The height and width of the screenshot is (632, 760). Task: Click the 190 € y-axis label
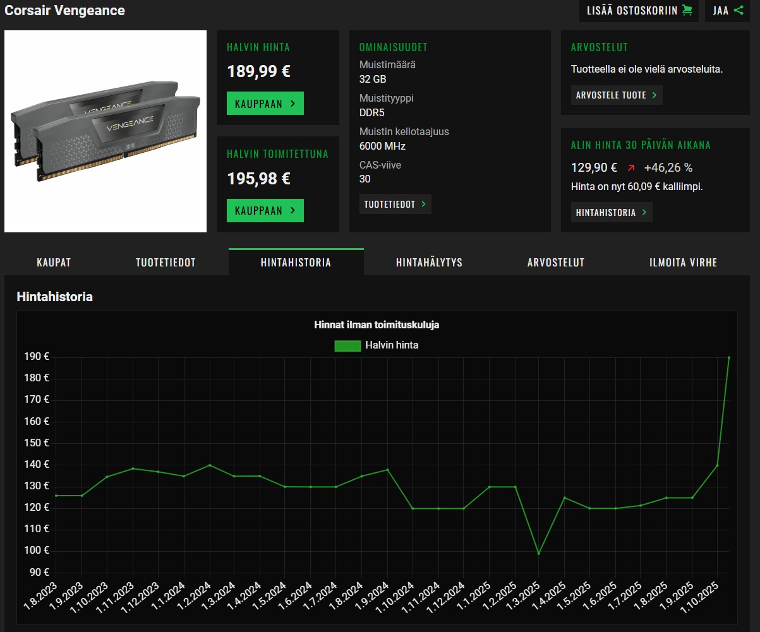[x=37, y=357]
